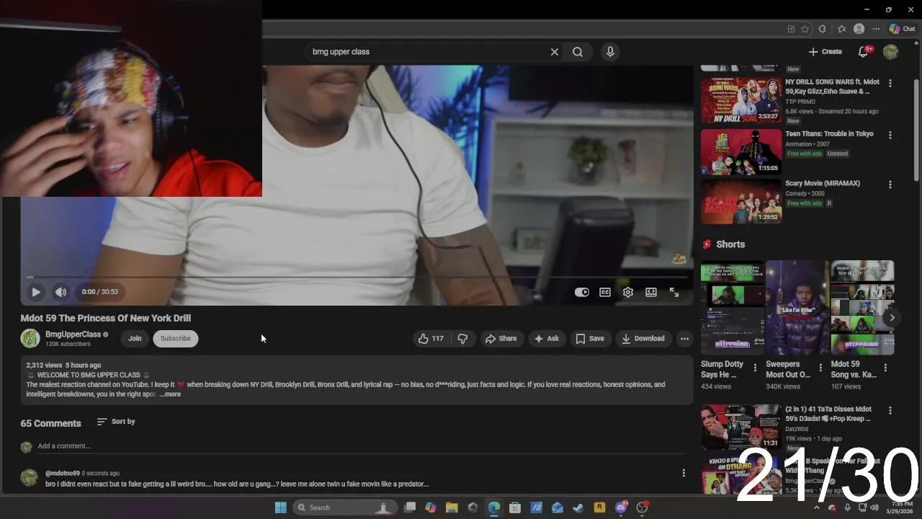Open Edge settings and more menu

pyautogui.click(x=876, y=29)
